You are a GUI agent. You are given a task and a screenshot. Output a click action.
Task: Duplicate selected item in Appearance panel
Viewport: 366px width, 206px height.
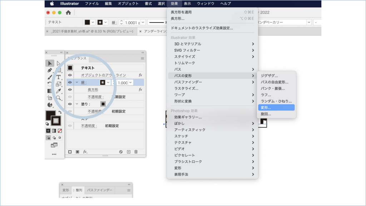tap(129, 152)
